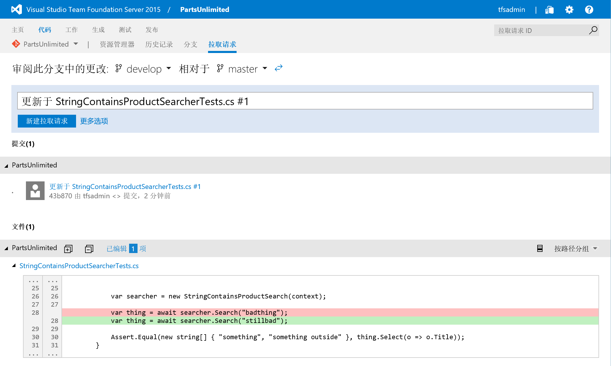Click the Assert.Equal code line

(288, 337)
